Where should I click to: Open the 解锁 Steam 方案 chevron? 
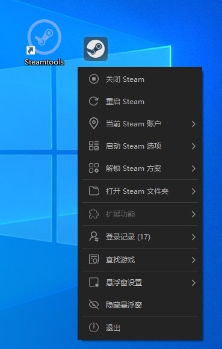point(194,168)
